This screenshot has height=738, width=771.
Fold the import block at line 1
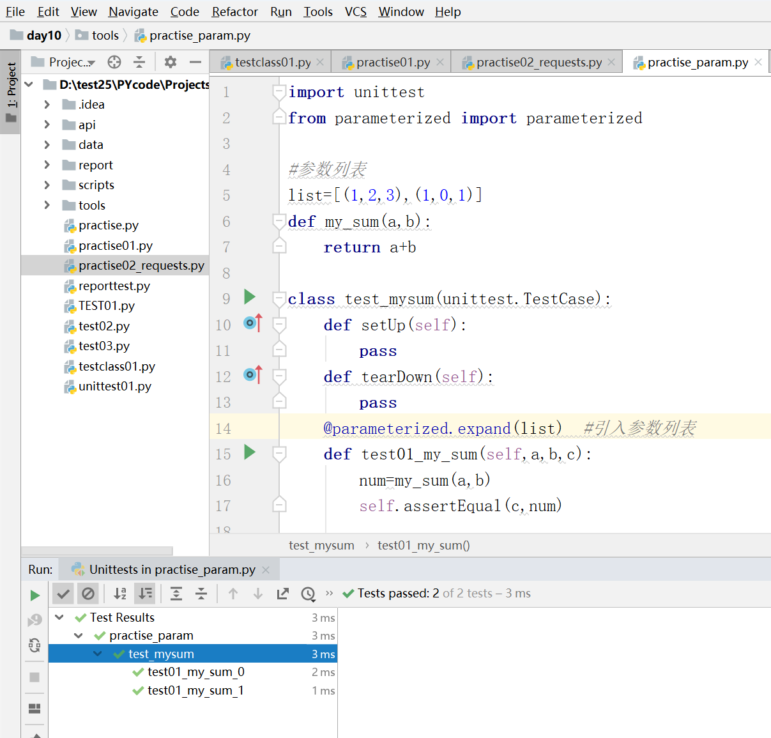tap(279, 92)
